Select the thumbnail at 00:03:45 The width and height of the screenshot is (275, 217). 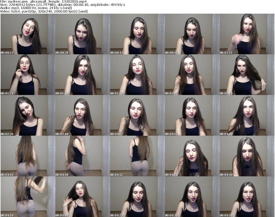[28, 156]
